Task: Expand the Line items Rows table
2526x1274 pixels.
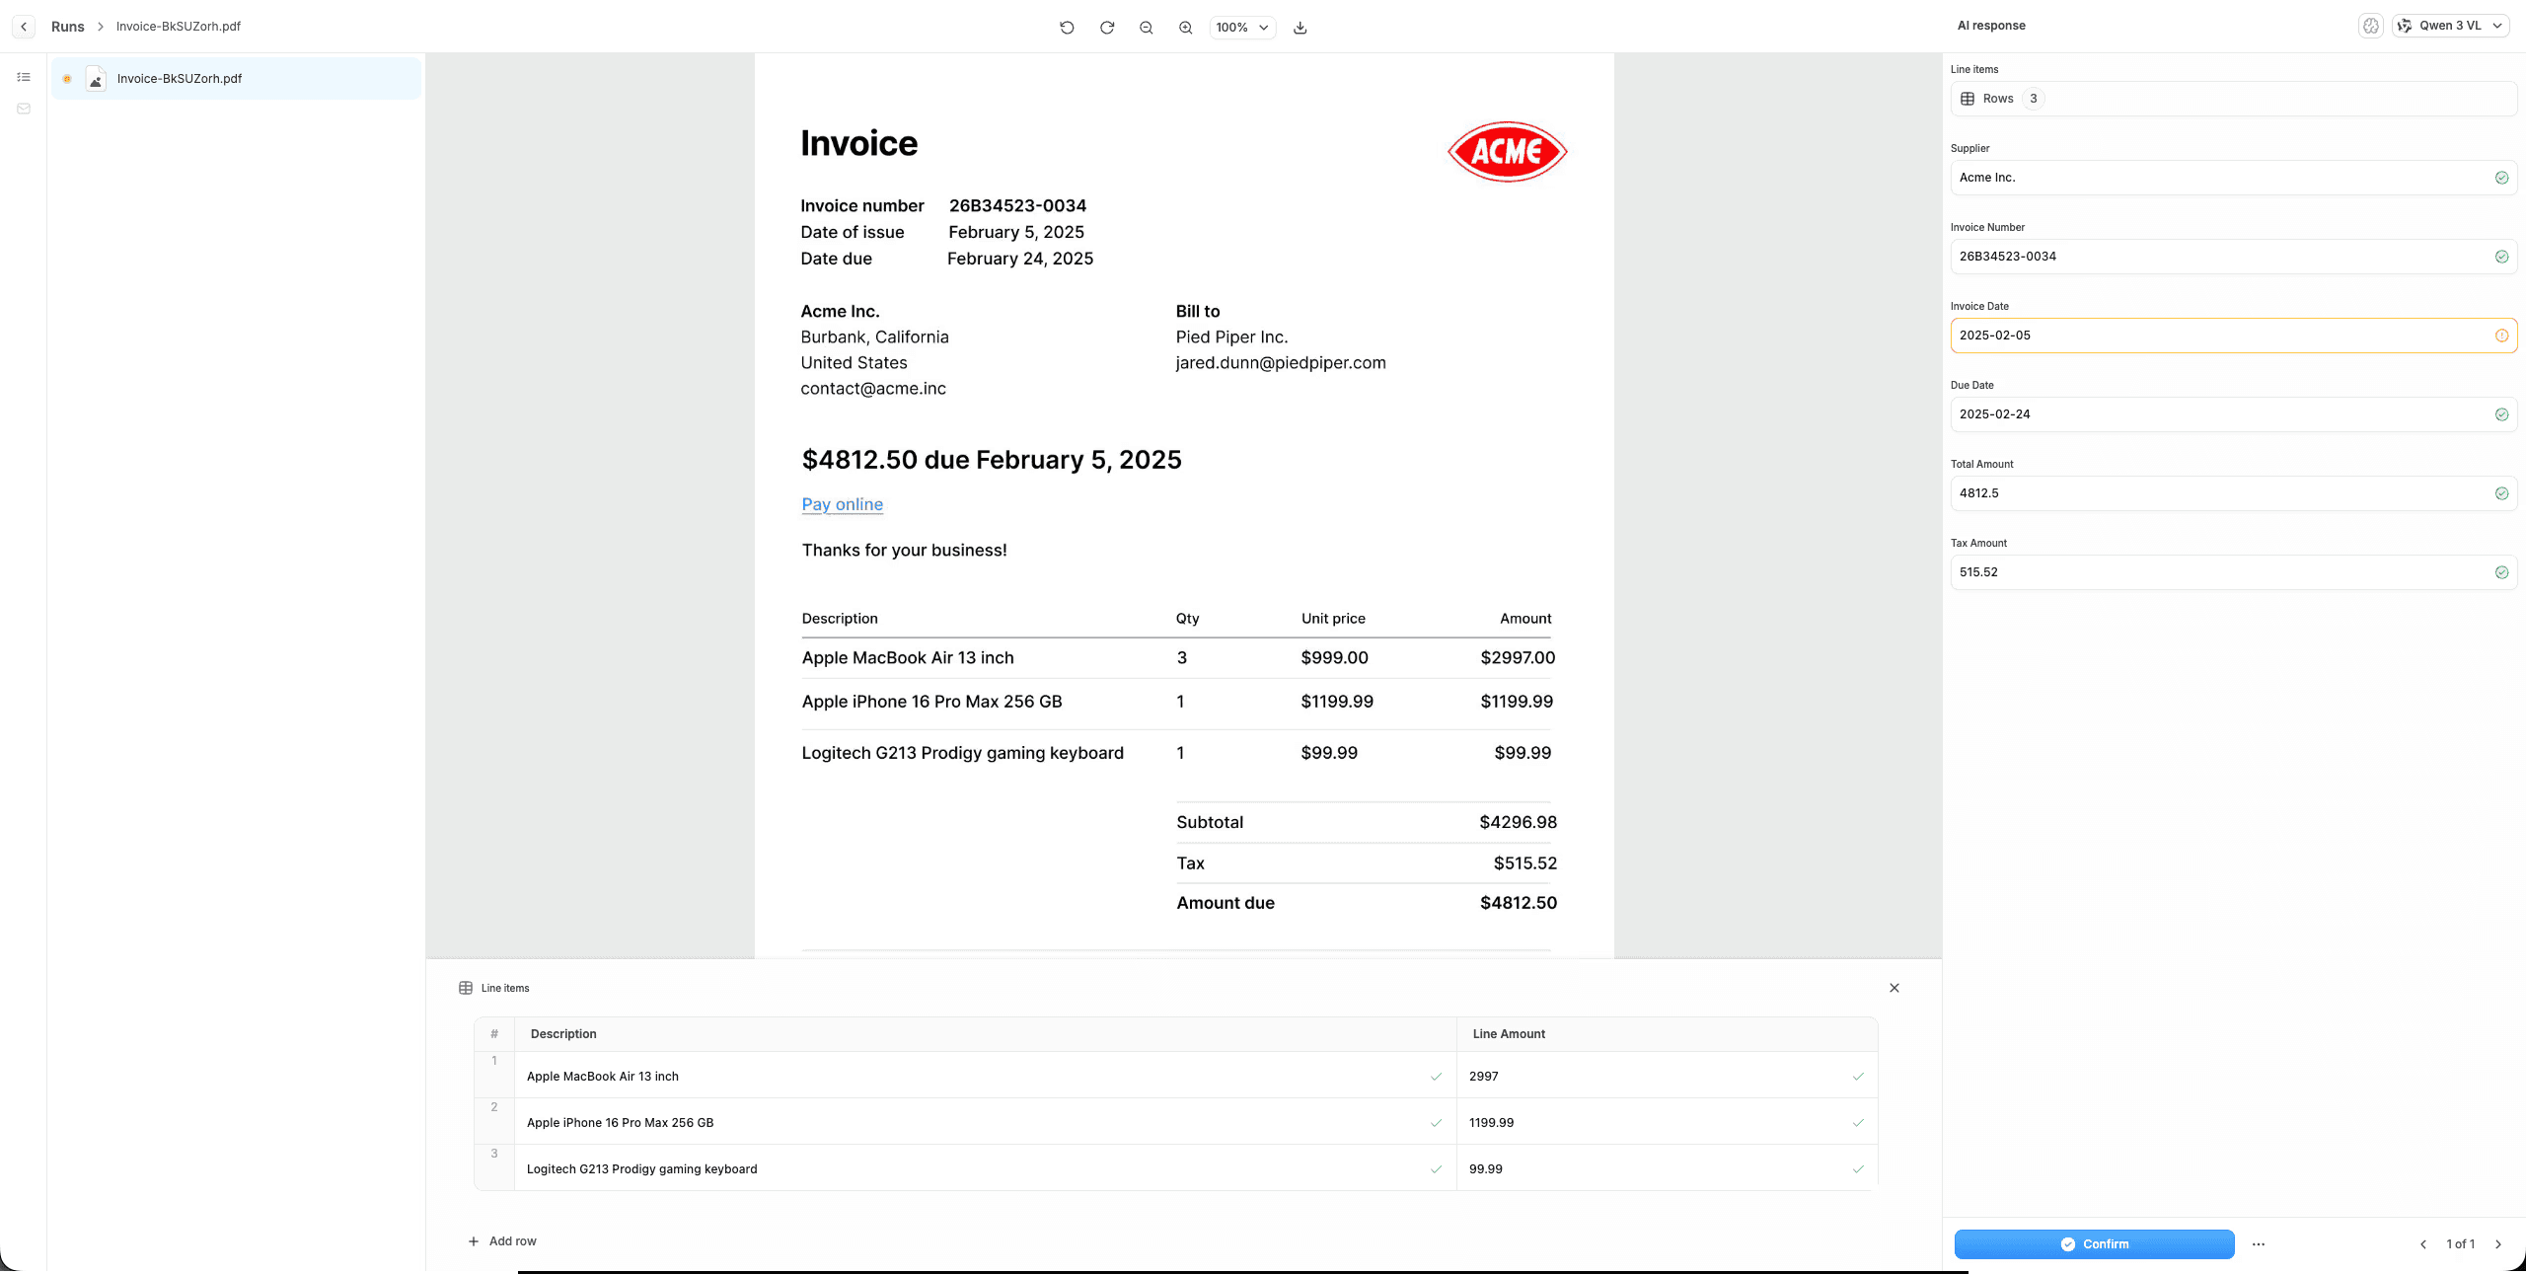Action: [x=2232, y=99]
